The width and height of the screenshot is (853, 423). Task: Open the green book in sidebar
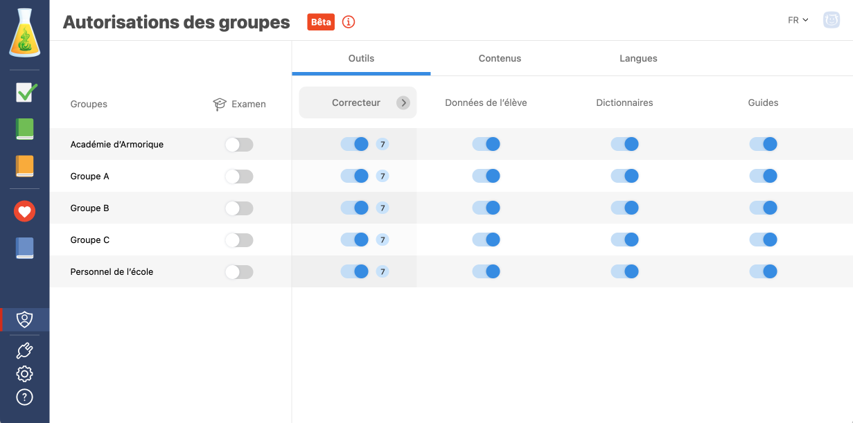[25, 129]
